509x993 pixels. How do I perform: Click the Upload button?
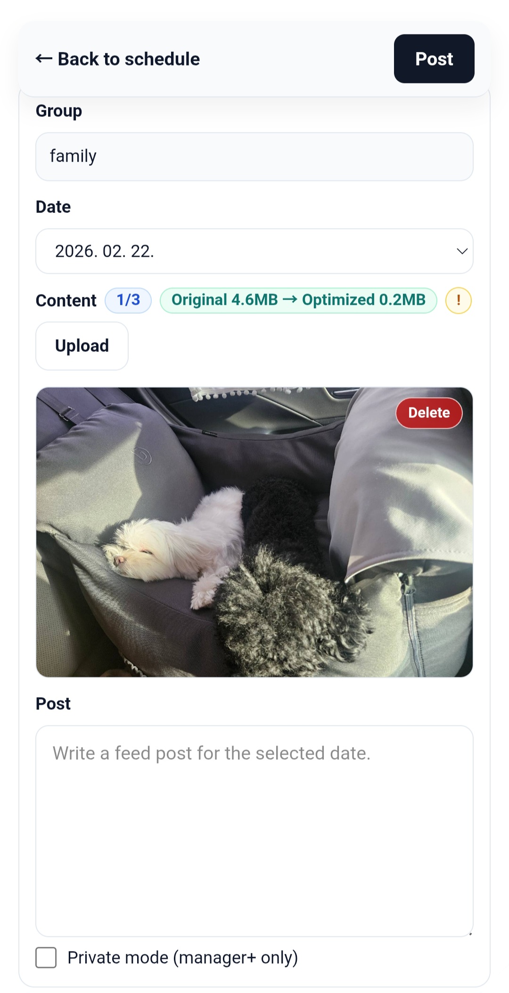[x=82, y=346]
